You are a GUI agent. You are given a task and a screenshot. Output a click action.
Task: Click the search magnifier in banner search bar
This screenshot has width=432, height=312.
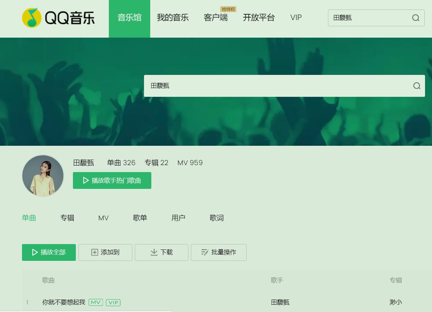[417, 86]
